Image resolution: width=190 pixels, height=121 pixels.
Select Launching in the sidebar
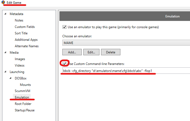click(x=17, y=72)
